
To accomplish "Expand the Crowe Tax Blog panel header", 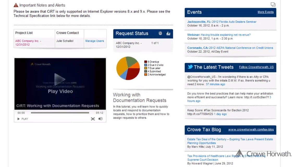I will tap(204, 129).
